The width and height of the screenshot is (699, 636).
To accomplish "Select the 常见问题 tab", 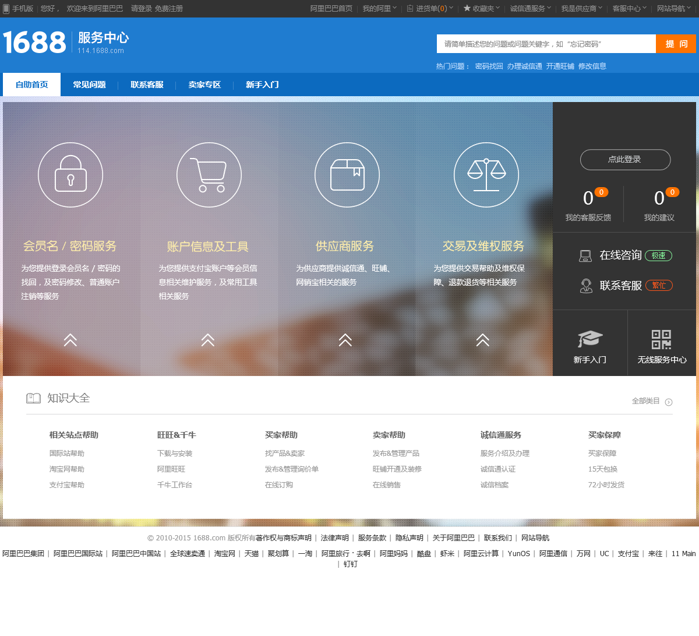I will pos(89,85).
